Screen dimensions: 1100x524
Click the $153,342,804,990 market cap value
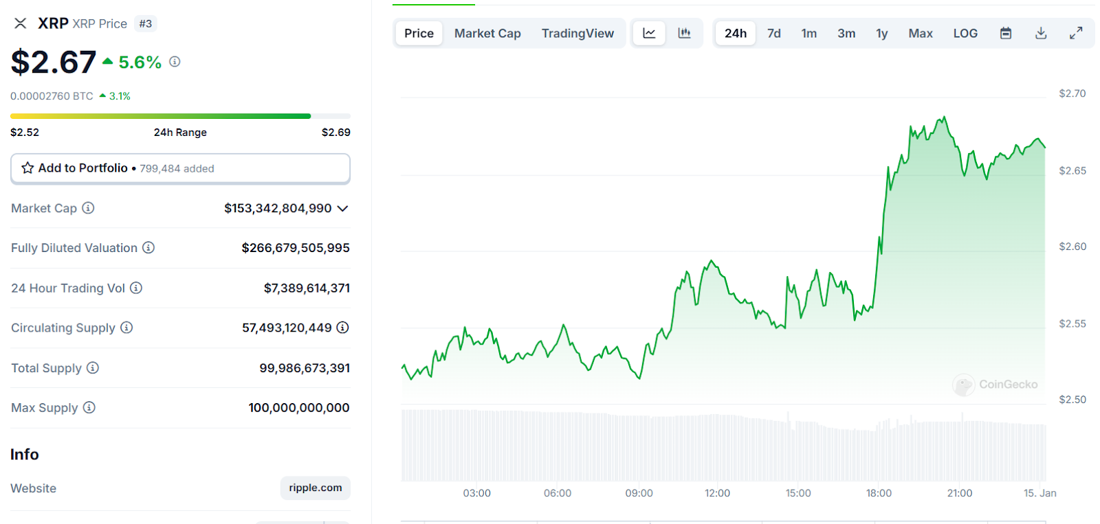pyautogui.click(x=278, y=208)
